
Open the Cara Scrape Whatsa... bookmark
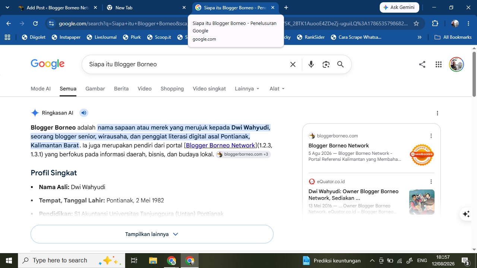pos(356,37)
